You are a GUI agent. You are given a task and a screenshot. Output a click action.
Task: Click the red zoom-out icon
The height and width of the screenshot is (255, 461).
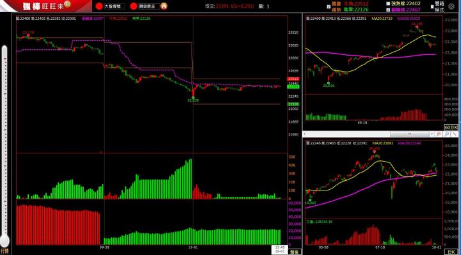click(439, 134)
